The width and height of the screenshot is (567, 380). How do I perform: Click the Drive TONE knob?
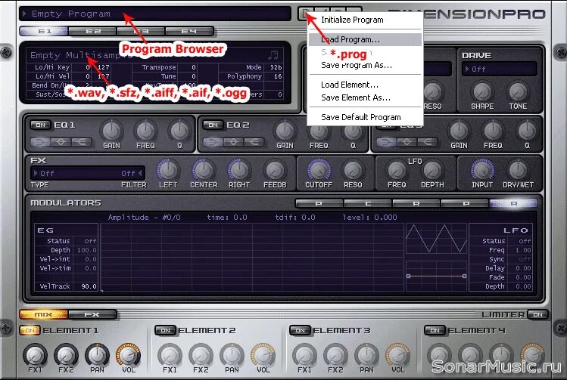[x=518, y=91]
